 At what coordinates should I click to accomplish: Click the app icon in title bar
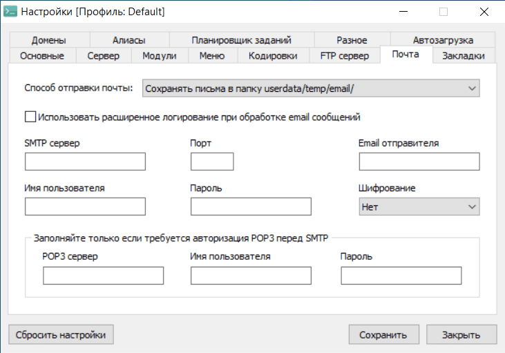[x=11, y=12]
